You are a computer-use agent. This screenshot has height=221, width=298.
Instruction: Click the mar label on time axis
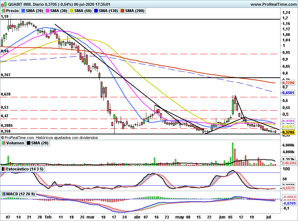(90, 217)
